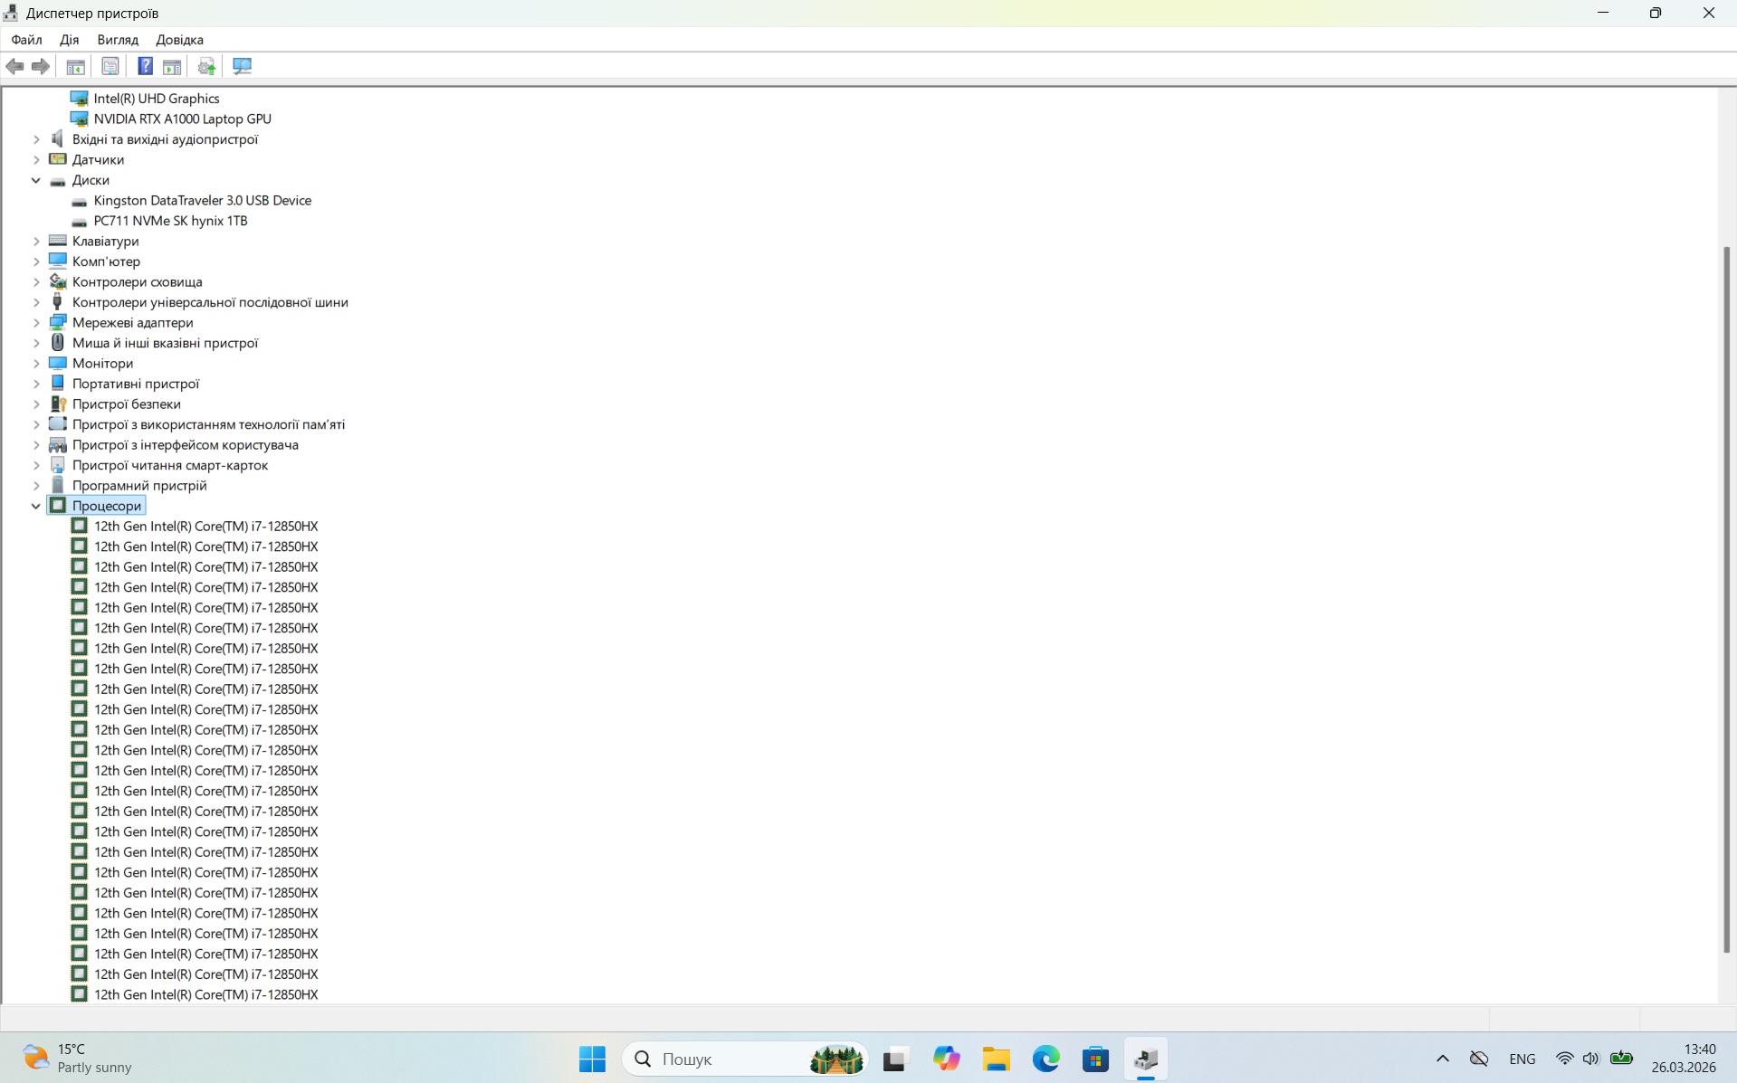Click the Back arrow in toolbar
This screenshot has height=1083, width=1737.
coord(15,66)
